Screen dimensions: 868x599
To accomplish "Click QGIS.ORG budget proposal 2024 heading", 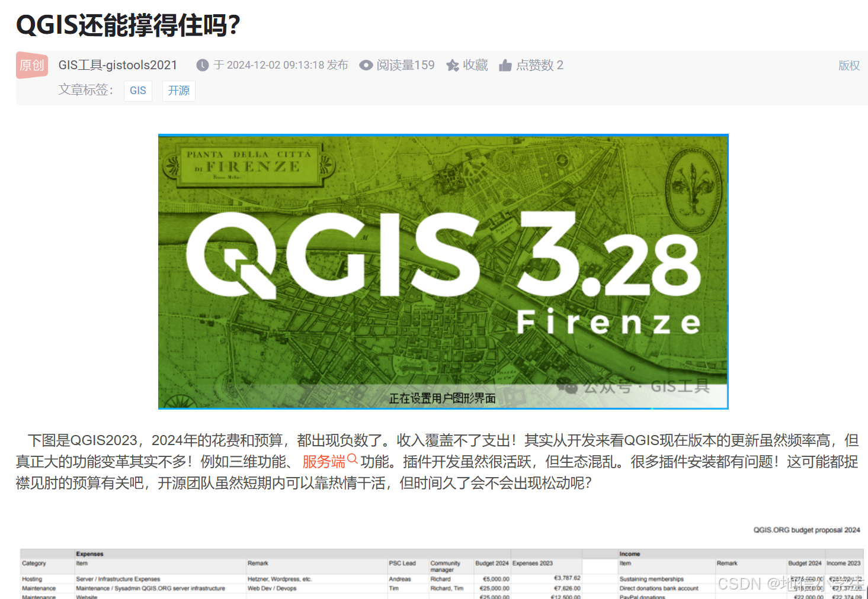I will 806,530.
